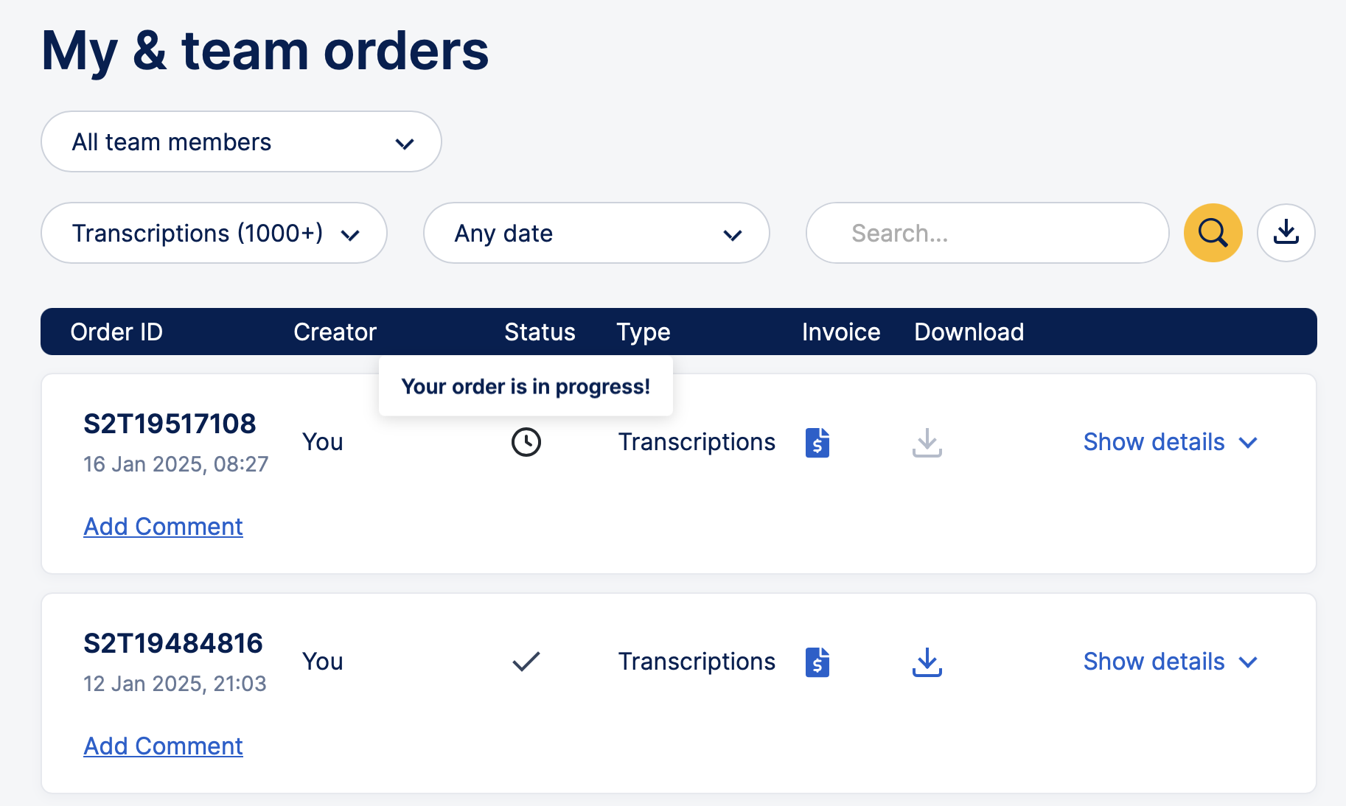Click the in-progress clock status icon
Screen dimensions: 1346x806
pyautogui.click(x=526, y=442)
